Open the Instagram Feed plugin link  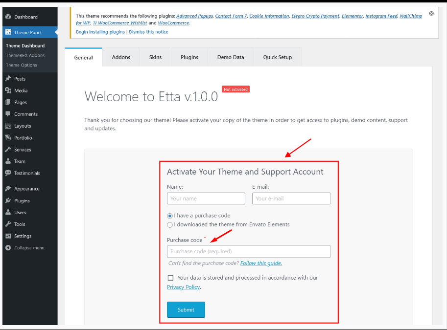click(381, 16)
